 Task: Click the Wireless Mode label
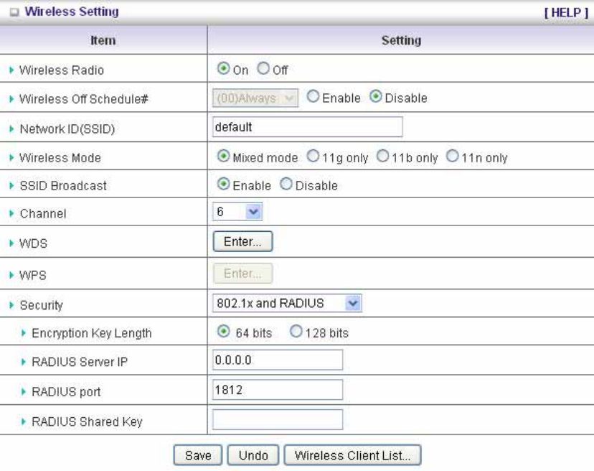(x=60, y=158)
